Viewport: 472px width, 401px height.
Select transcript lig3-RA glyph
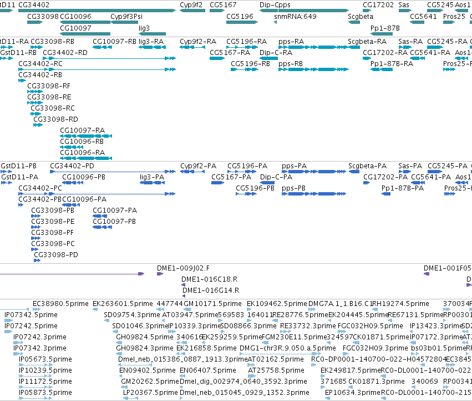click(152, 47)
